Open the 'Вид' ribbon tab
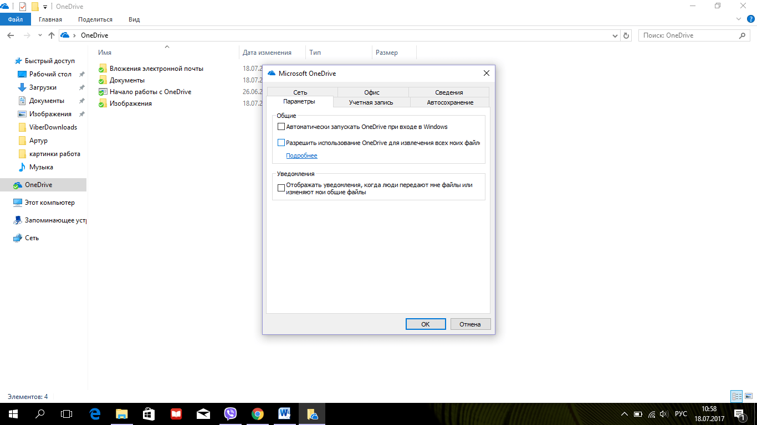 (134, 19)
